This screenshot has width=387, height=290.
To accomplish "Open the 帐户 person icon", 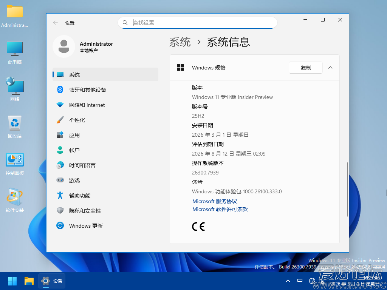I will point(60,150).
